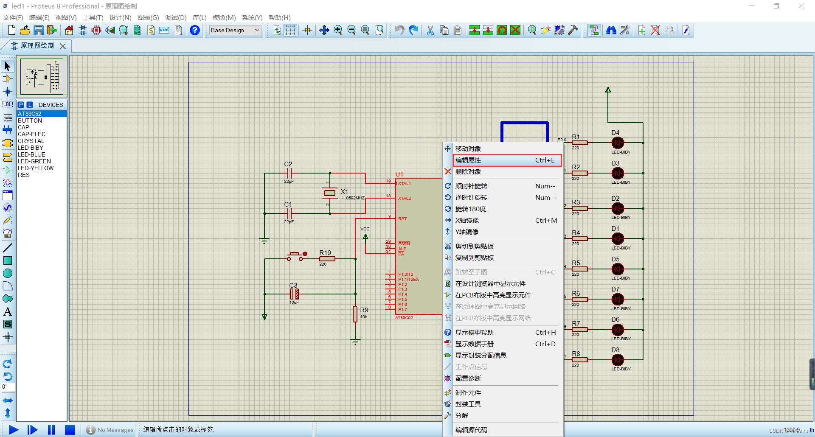Click the Zoom In magnifier icon

338,30
